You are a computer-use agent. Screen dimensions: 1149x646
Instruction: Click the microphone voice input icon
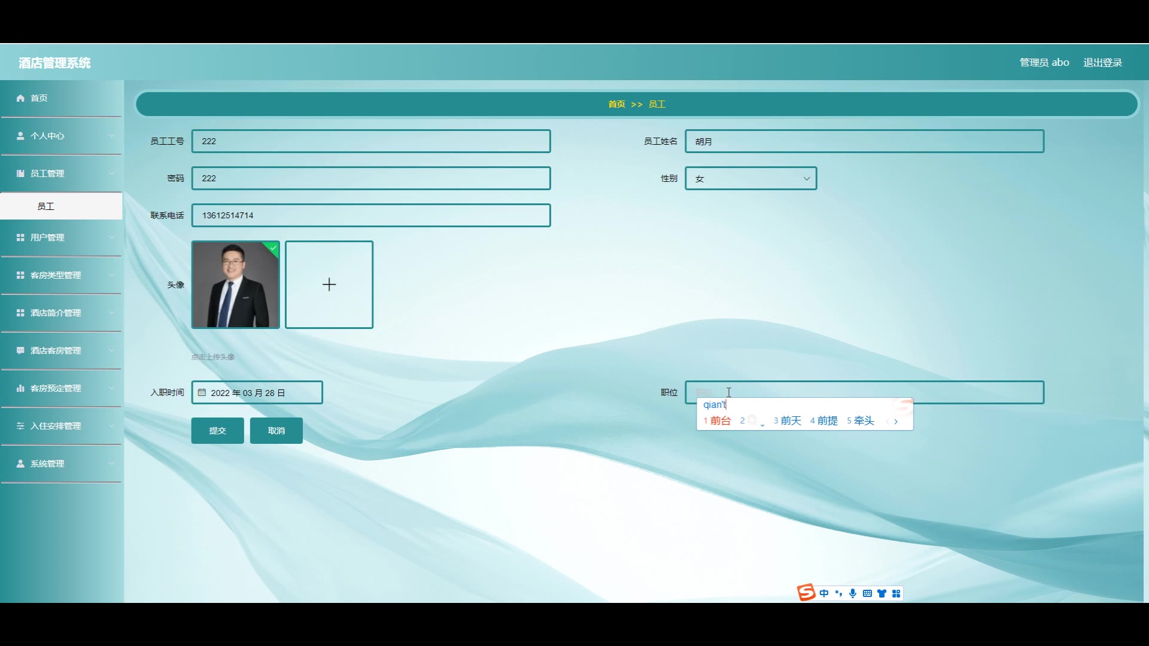[x=853, y=593]
